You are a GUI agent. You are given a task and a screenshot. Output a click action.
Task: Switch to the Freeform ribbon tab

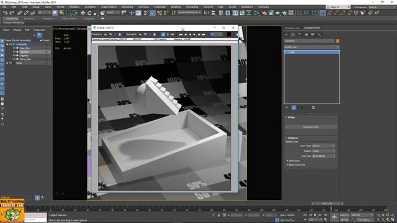pyautogui.click(x=29, y=19)
